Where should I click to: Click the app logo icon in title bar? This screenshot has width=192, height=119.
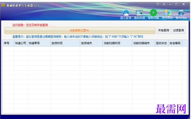click(x=3, y=5)
